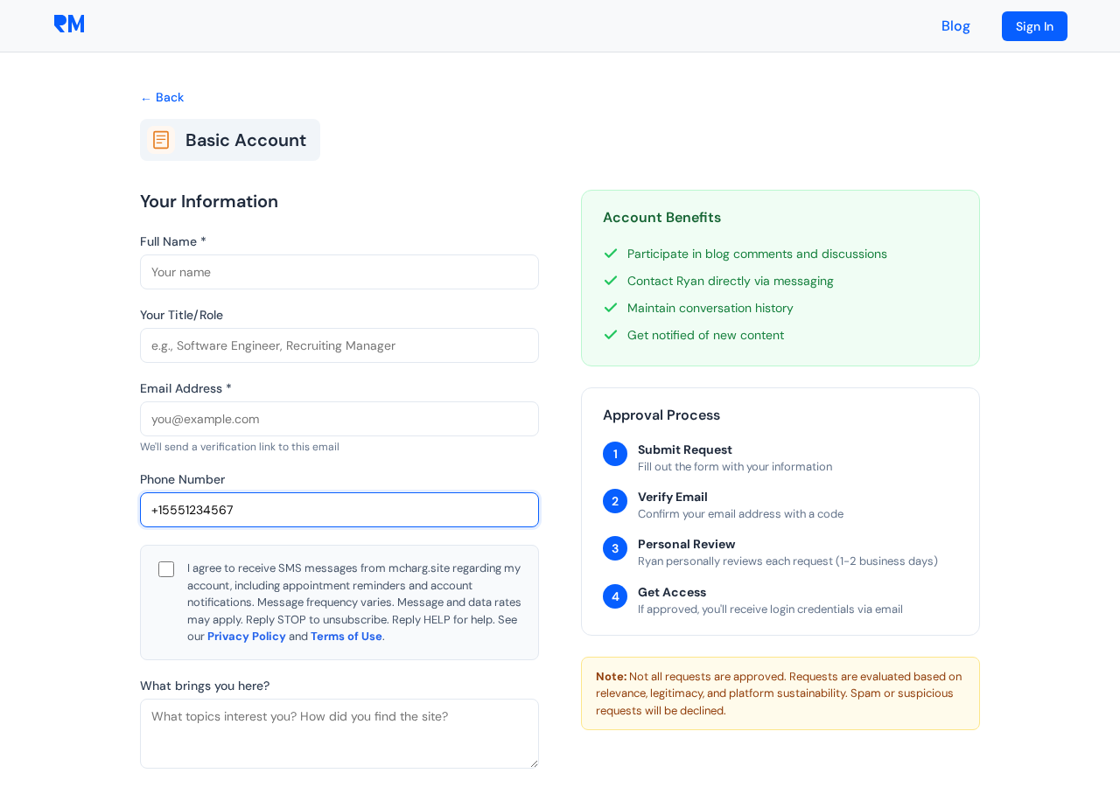Click the Basic Account document icon
This screenshot has width=1120, height=787.
[161, 140]
